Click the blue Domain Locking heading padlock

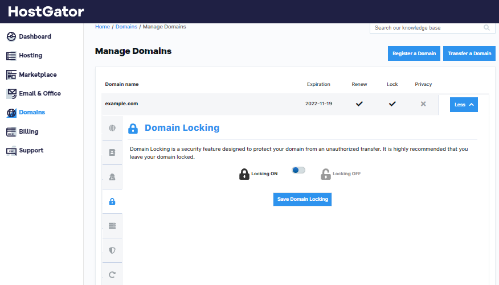[133, 129]
